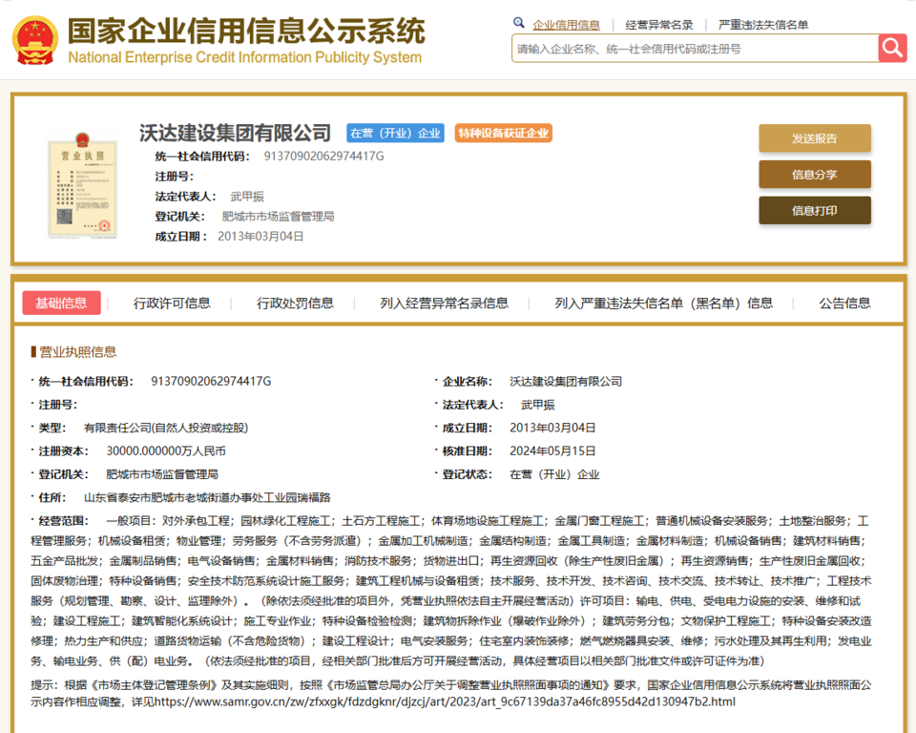
Task: Select the 企业信用信息 search category
Action: [x=566, y=25]
